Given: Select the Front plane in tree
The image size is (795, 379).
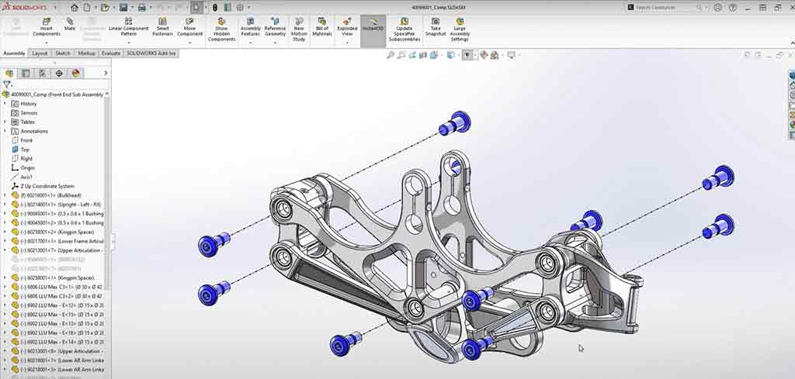Looking at the screenshot, I should pyautogui.click(x=26, y=140).
